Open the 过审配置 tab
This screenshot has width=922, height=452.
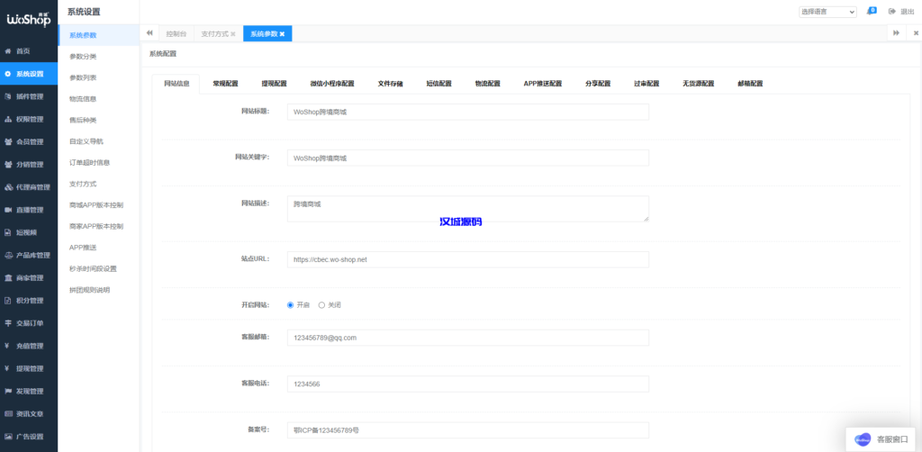(646, 84)
